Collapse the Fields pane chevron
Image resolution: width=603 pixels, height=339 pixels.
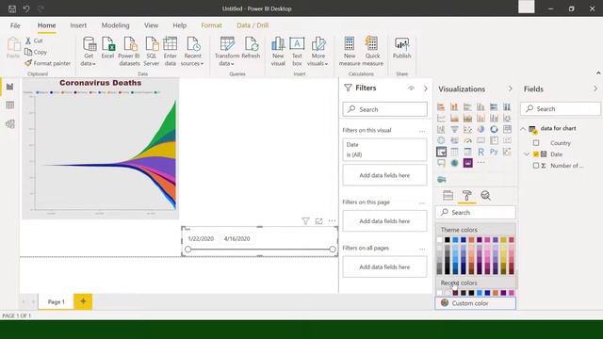coord(595,89)
